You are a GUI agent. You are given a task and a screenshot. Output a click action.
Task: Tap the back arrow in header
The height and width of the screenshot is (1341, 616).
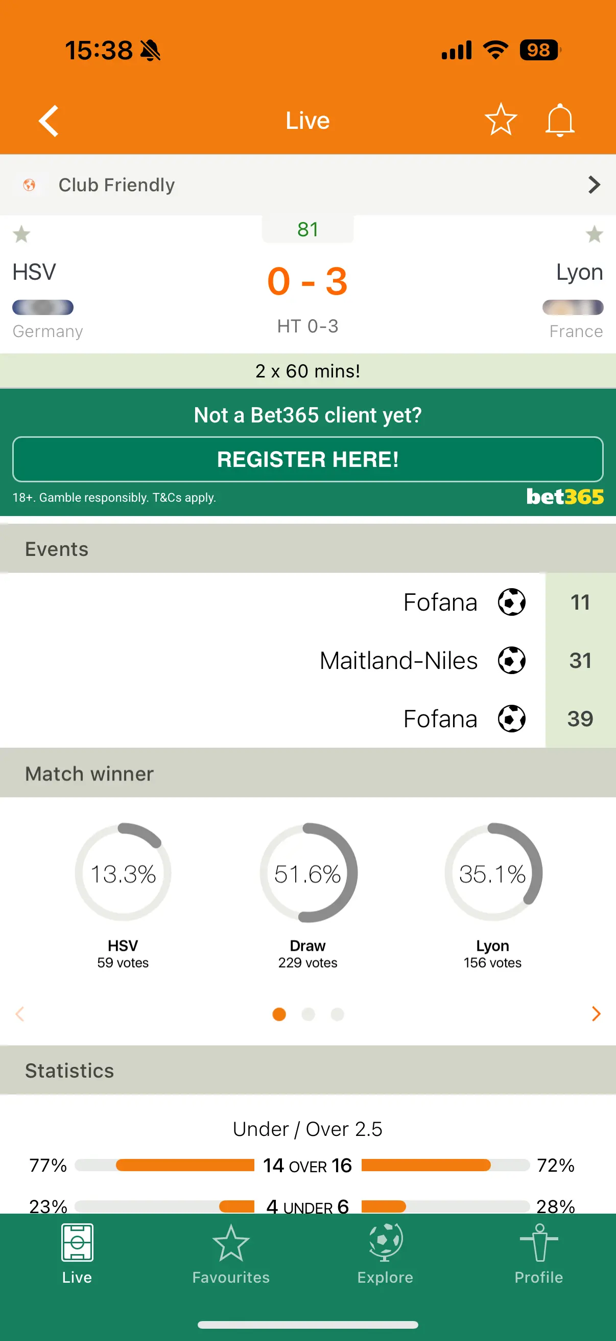pos(49,121)
